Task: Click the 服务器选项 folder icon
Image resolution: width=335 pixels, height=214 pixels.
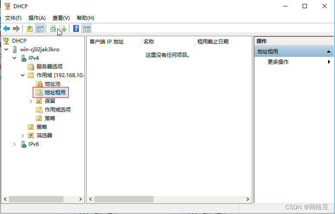Action: (31, 67)
